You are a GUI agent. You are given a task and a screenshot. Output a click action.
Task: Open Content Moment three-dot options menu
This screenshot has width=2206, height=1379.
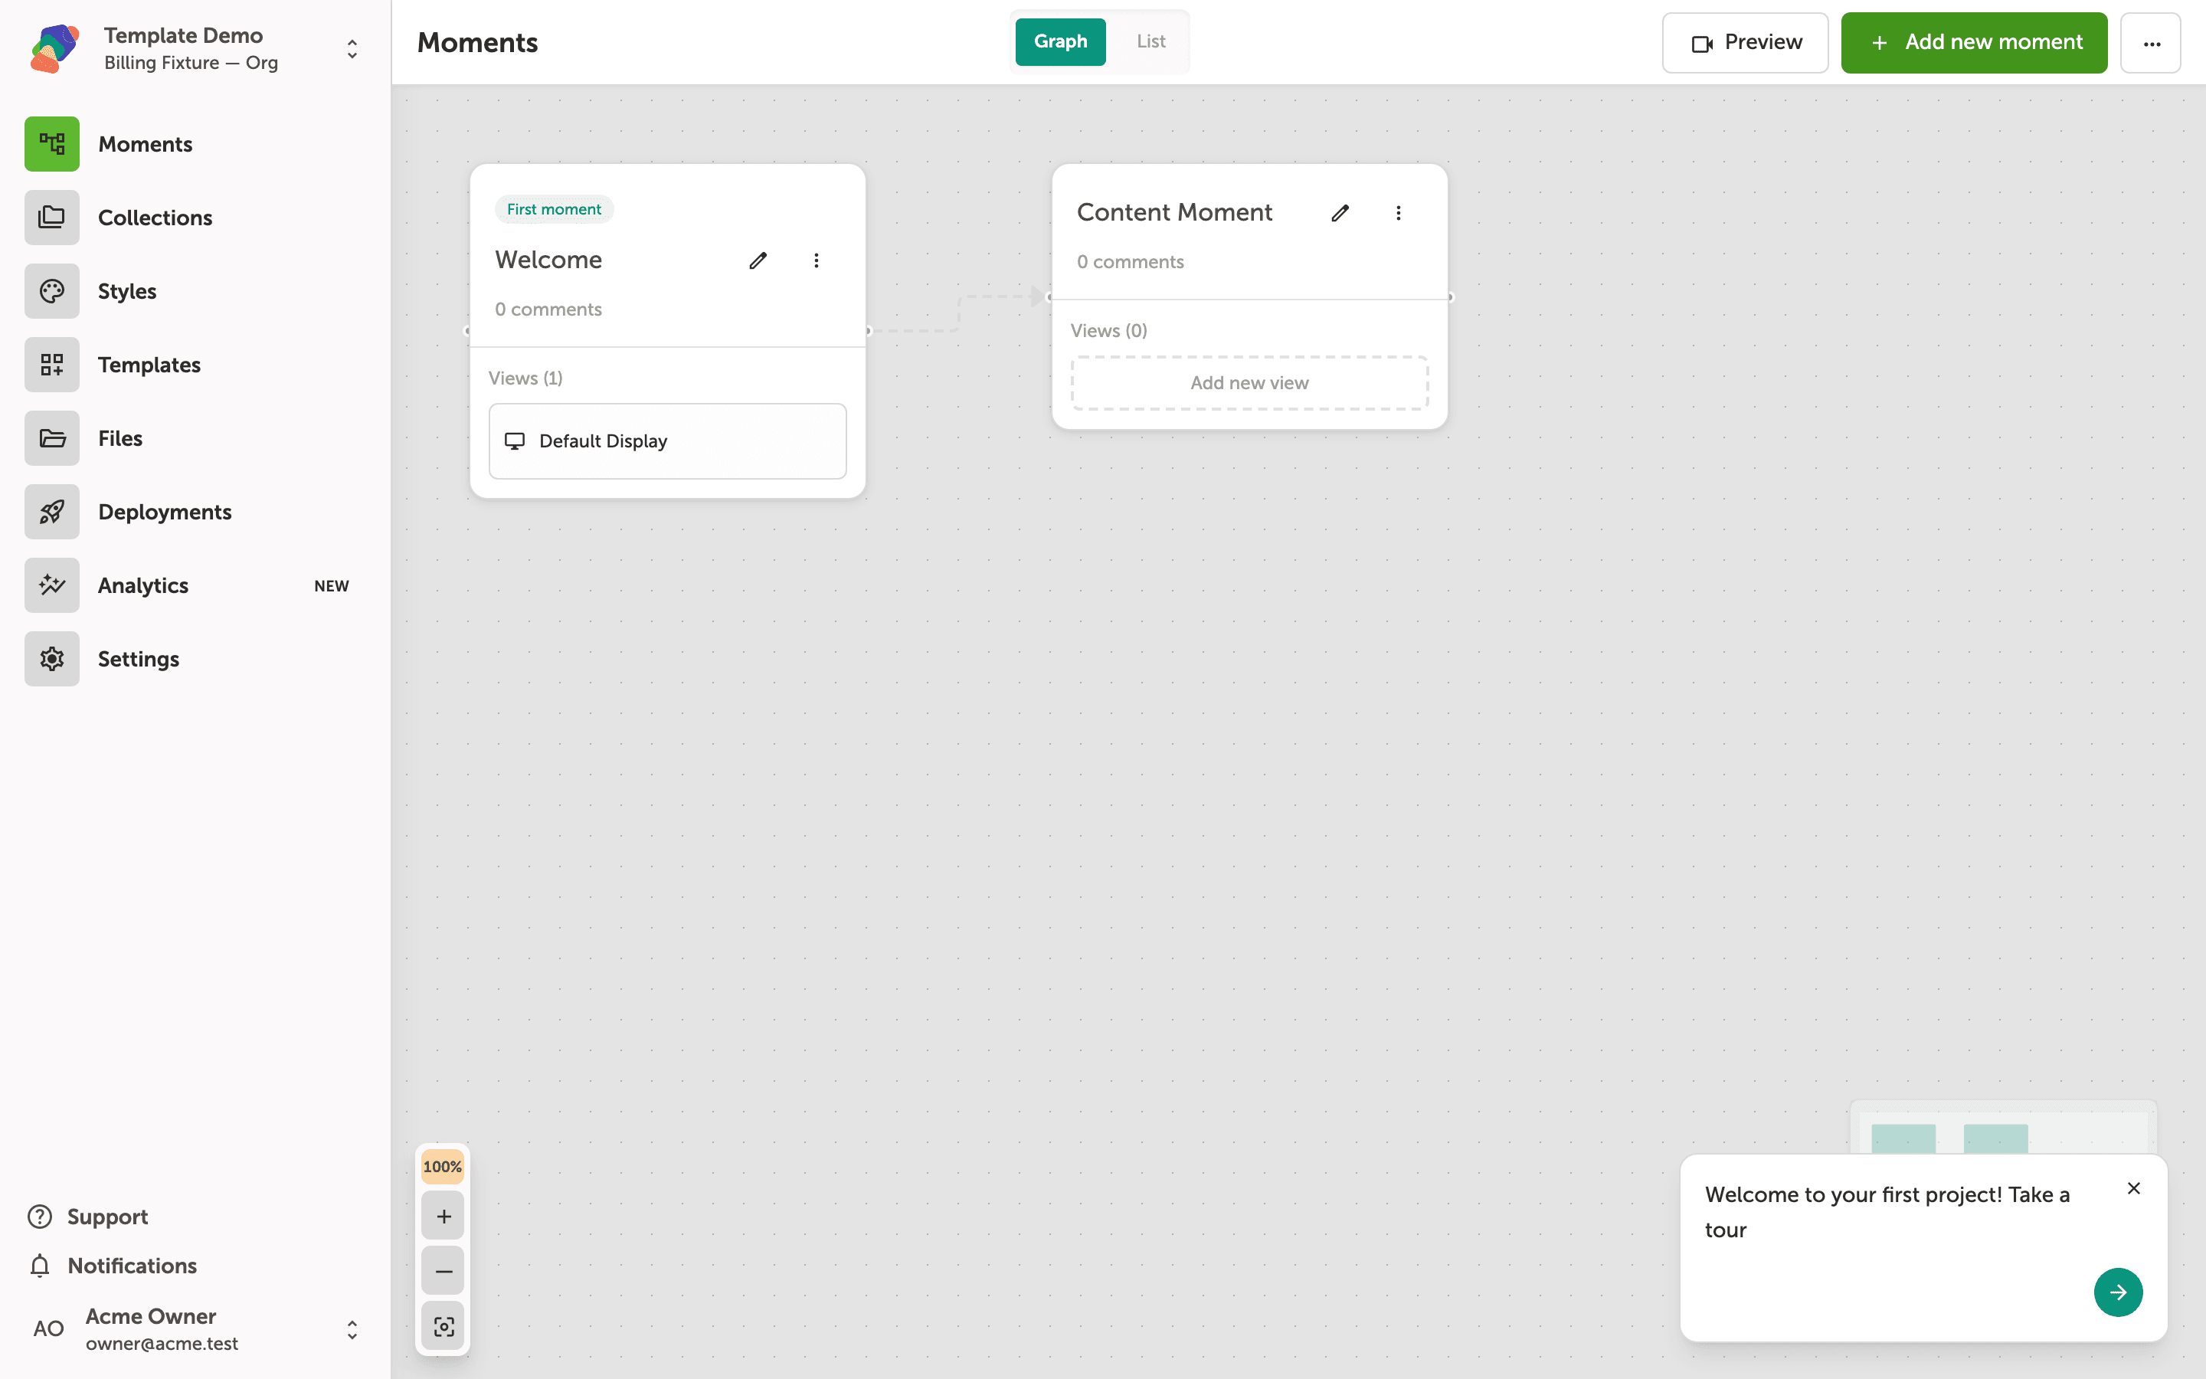1399,212
